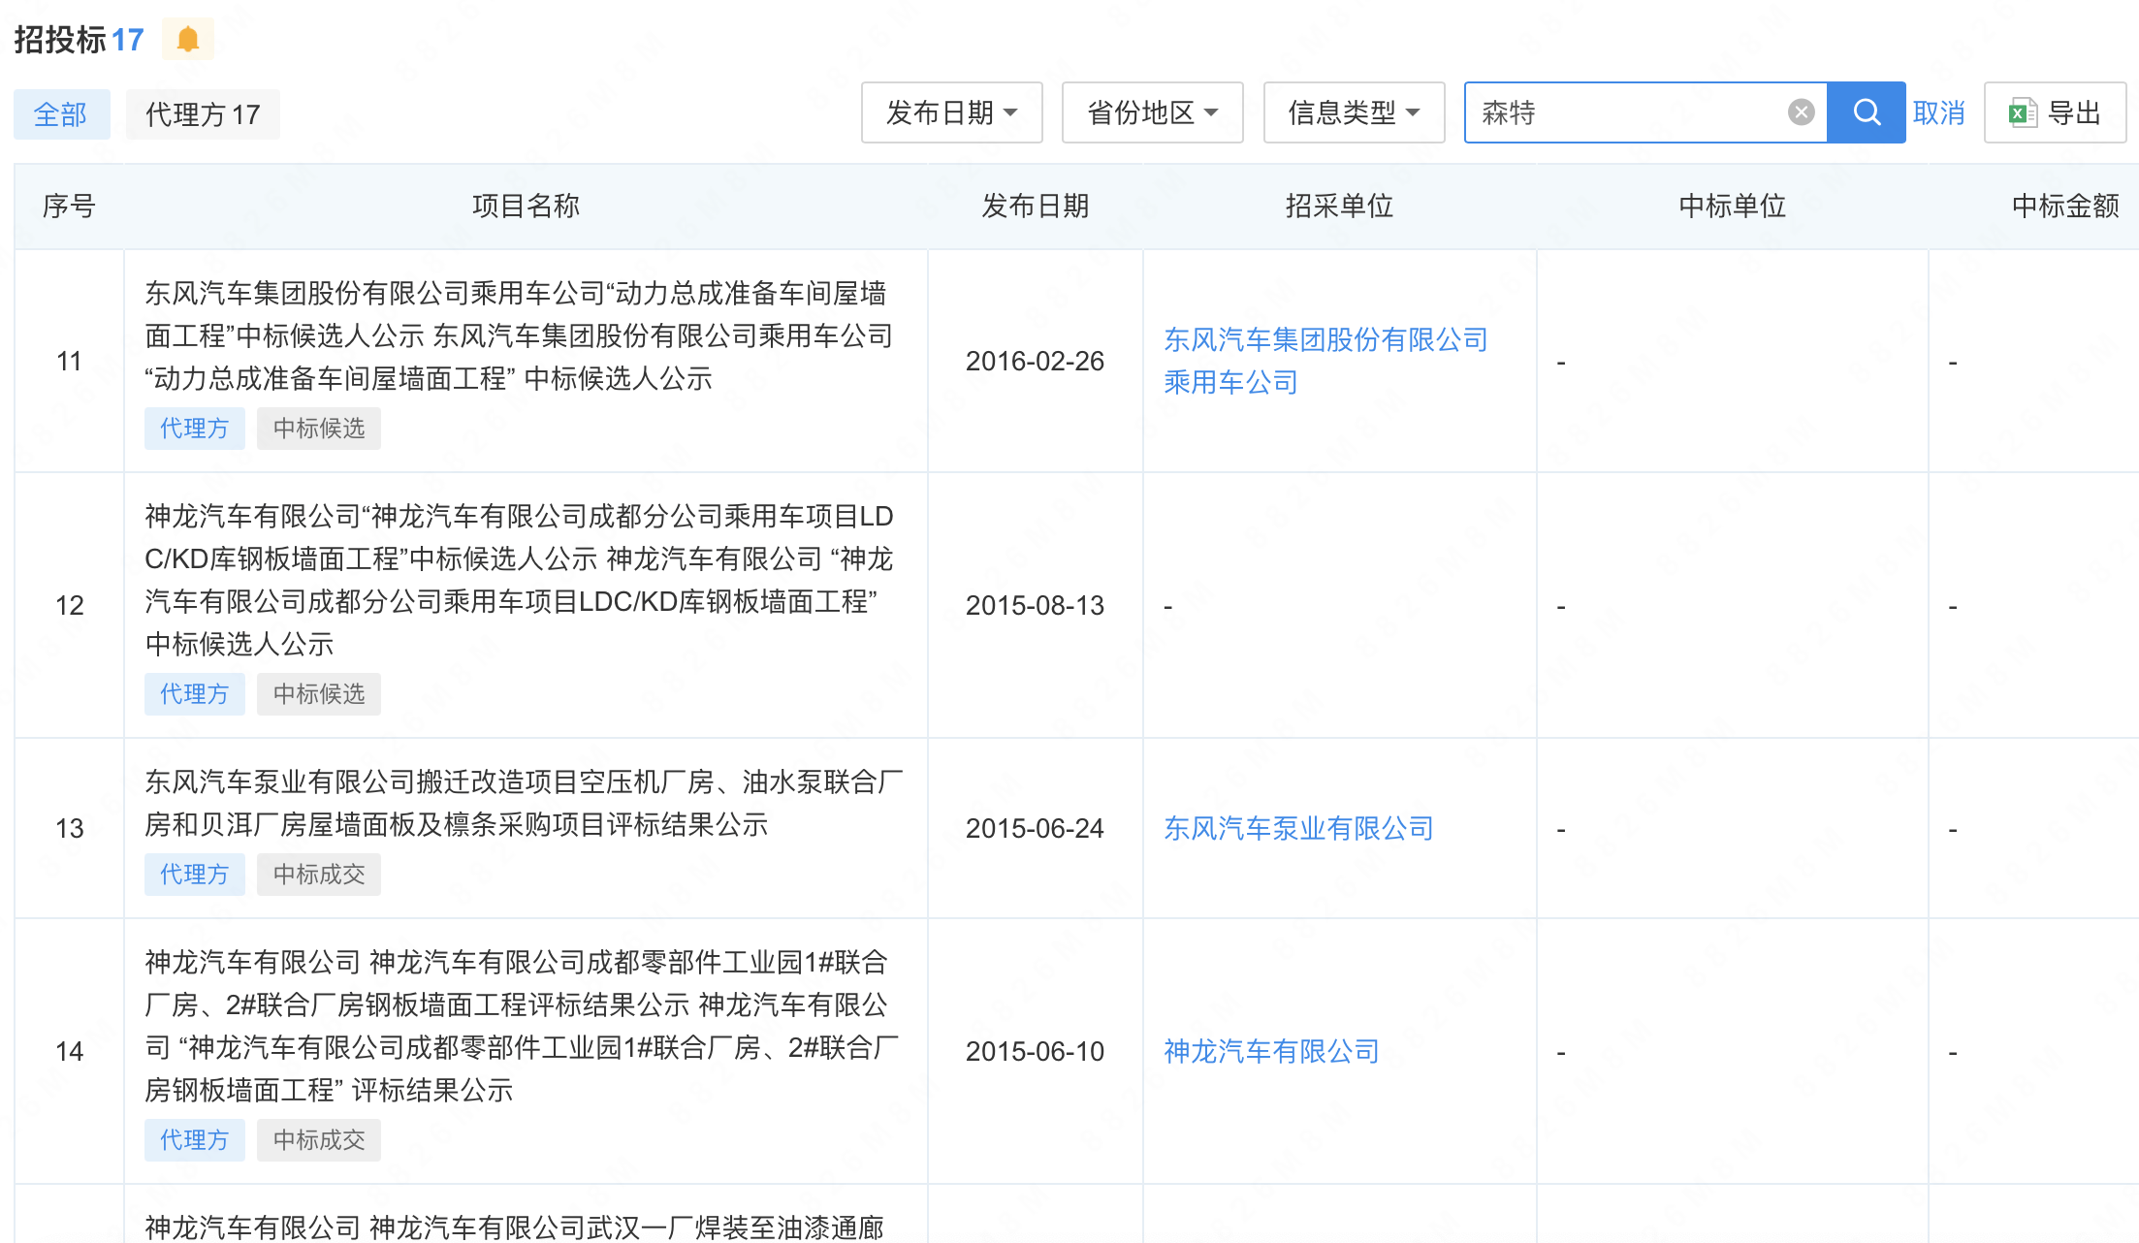Click the magnifier search button
The height and width of the screenshot is (1243, 2139).
[x=1866, y=113]
